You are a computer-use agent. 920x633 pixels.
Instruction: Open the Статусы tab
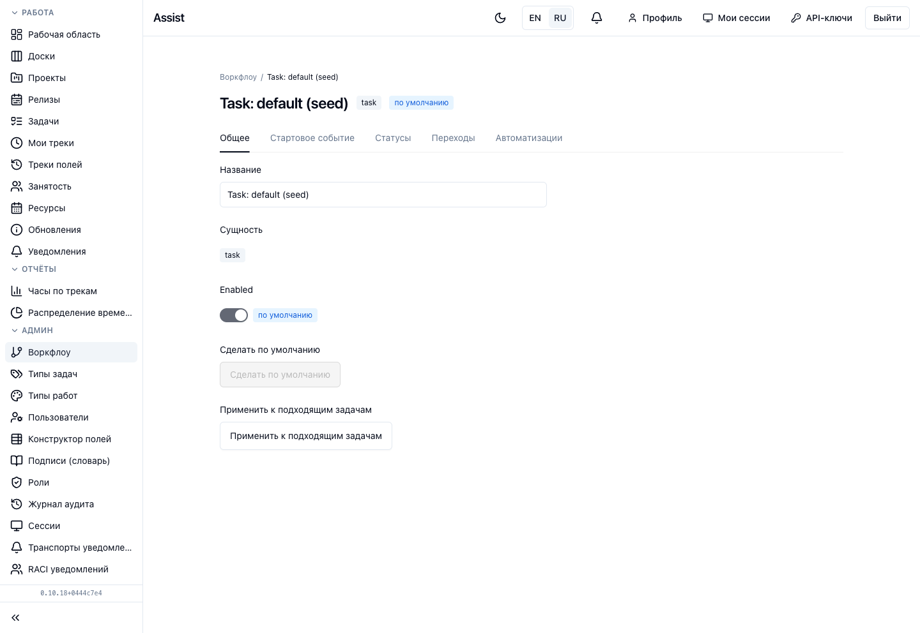[x=393, y=138]
